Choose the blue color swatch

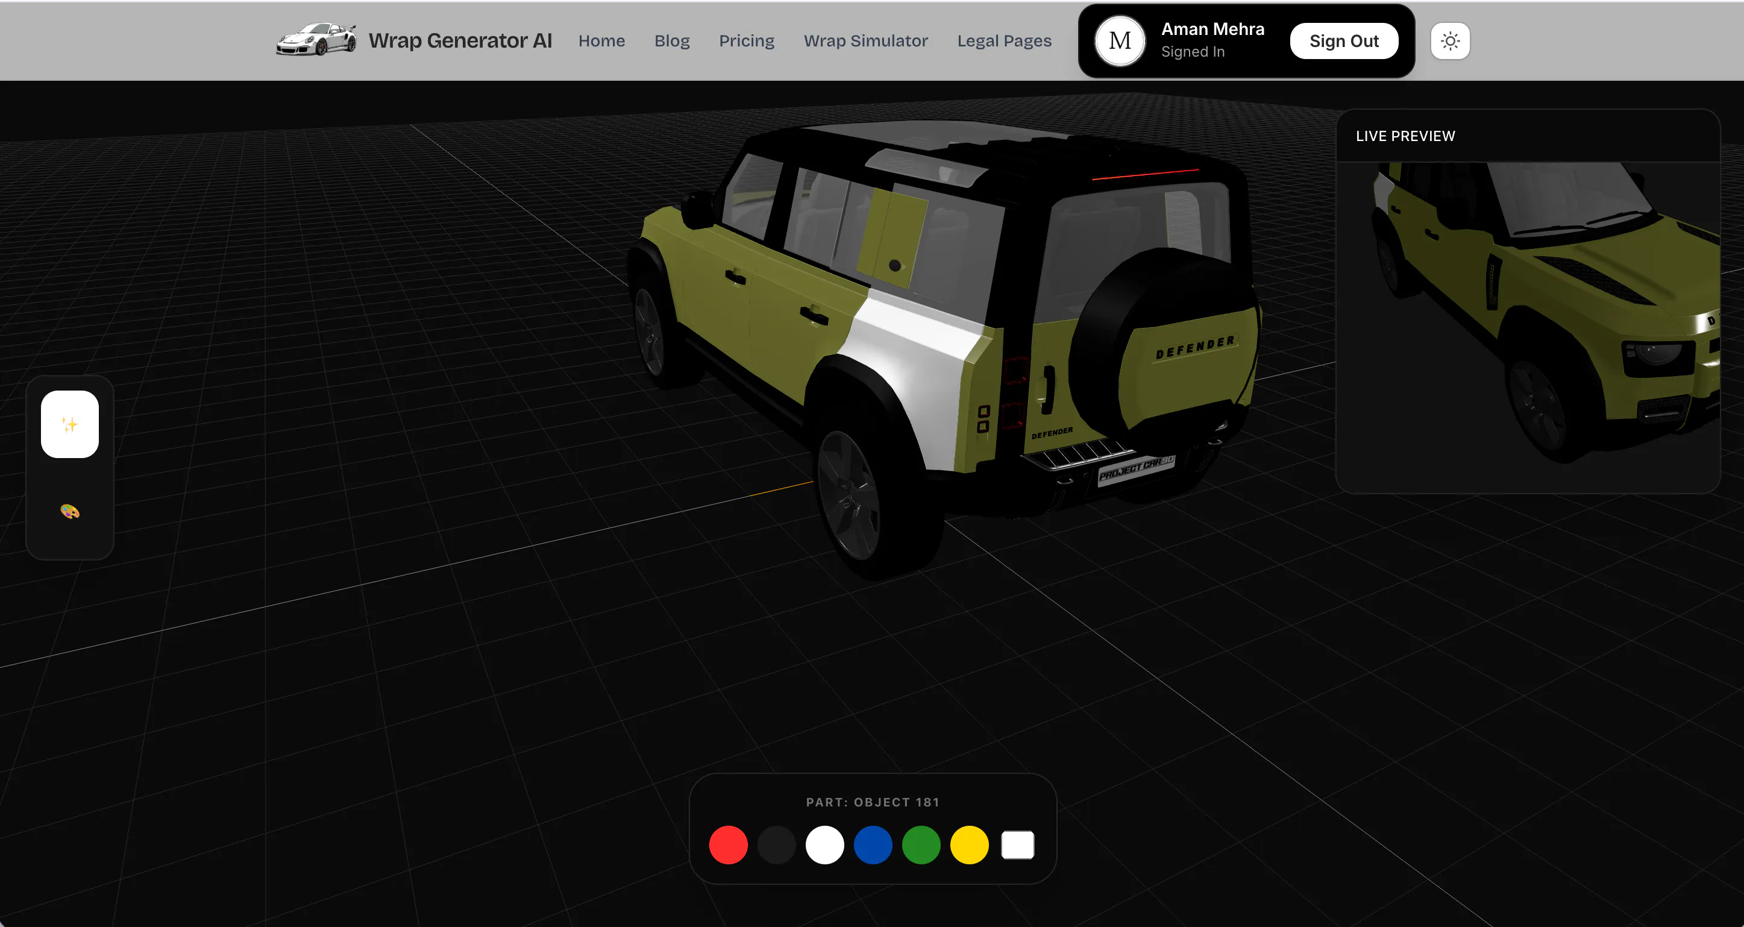(x=873, y=844)
